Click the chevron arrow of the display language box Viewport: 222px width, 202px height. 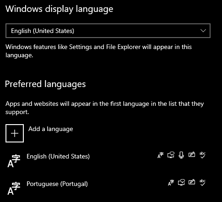pyautogui.click(x=203, y=31)
